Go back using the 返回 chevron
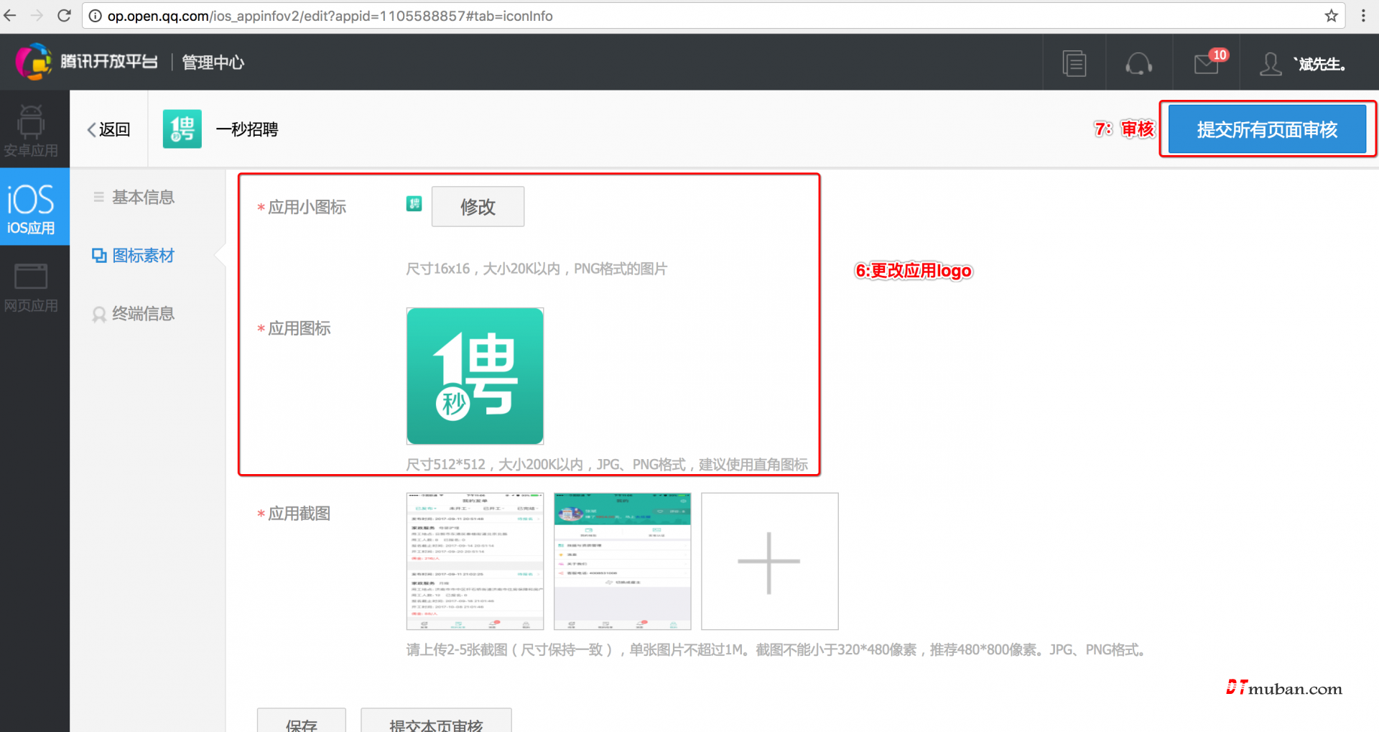 [108, 129]
